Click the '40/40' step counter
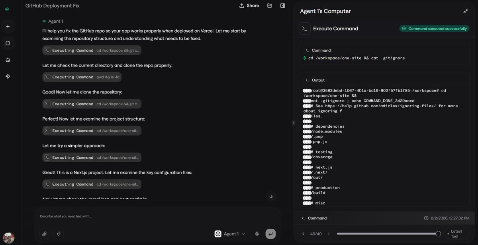The image size is (478, 245). tap(316, 234)
